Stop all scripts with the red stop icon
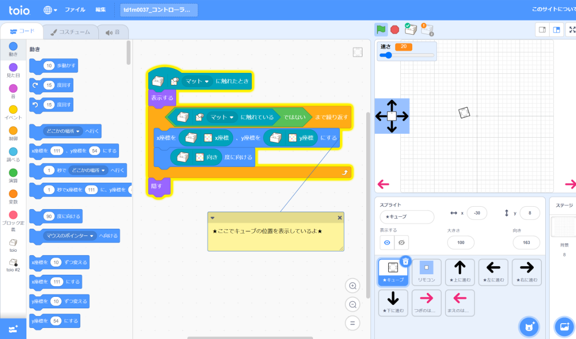 coord(394,29)
